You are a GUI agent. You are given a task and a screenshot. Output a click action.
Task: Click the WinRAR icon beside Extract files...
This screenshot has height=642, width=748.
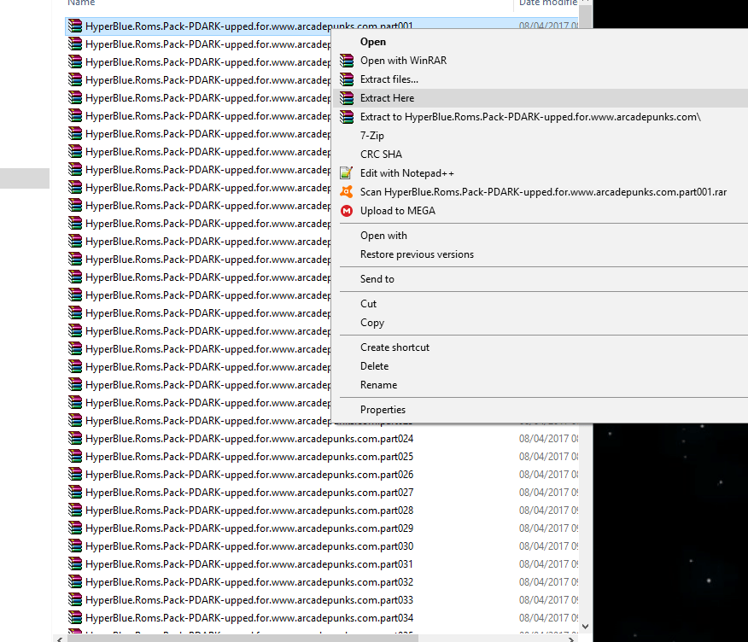tap(347, 79)
